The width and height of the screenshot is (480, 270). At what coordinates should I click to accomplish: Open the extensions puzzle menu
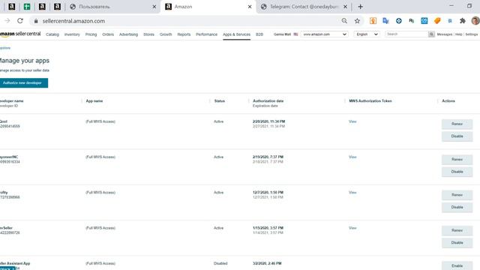pyautogui.click(x=463, y=21)
